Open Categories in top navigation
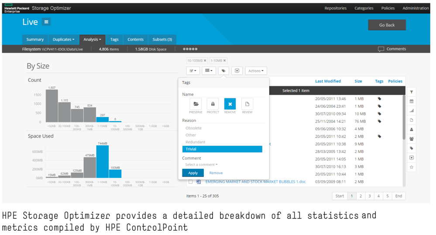This screenshot has height=235, width=436. pos(364,8)
